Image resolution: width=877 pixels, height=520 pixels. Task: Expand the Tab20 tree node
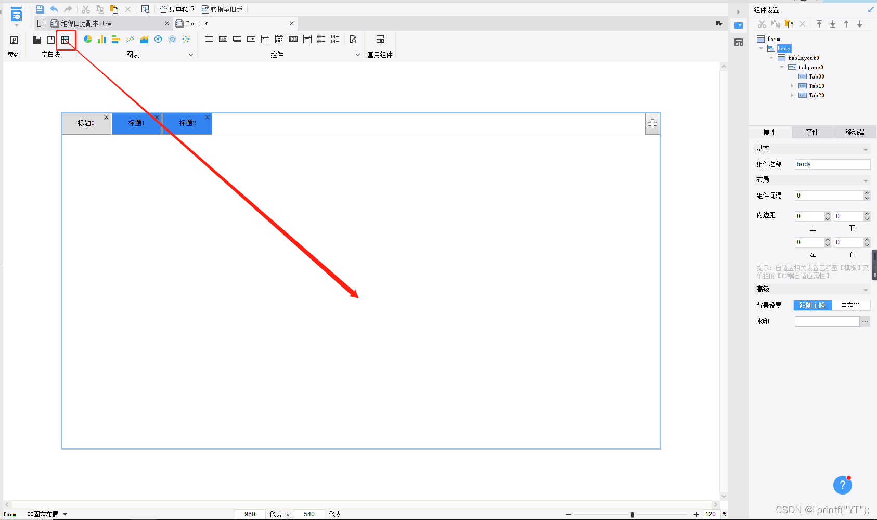[x=792, y=95]
